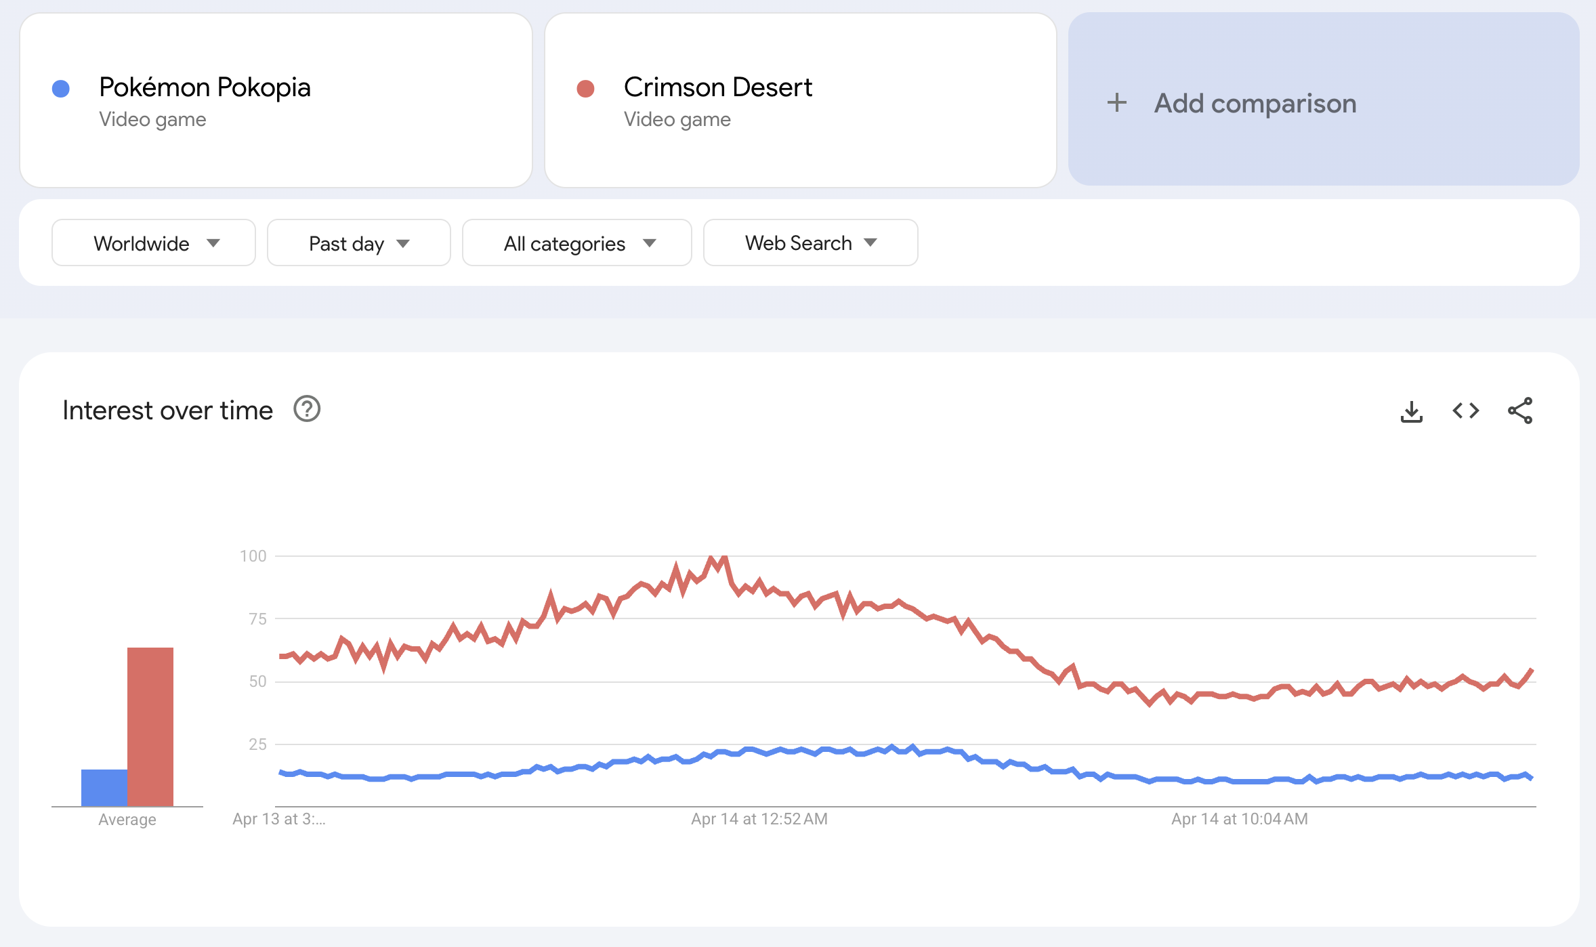Image resolution: width=1596 pixels, height=947 pixels.
Task: Open the Interest over time help icon
Action: 307,410
